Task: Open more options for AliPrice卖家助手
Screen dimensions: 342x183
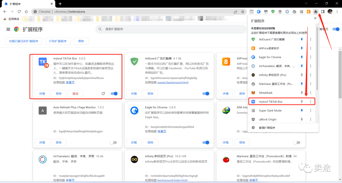Action: tap(311, 48)
